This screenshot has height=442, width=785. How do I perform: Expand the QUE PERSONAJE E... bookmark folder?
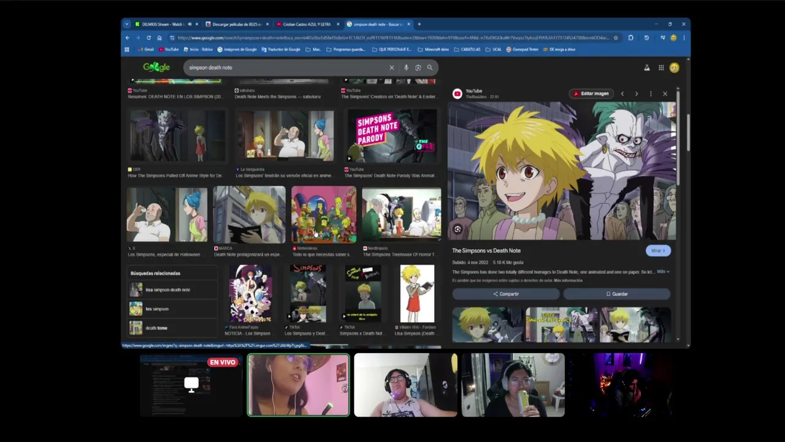[x=391, y=49]
